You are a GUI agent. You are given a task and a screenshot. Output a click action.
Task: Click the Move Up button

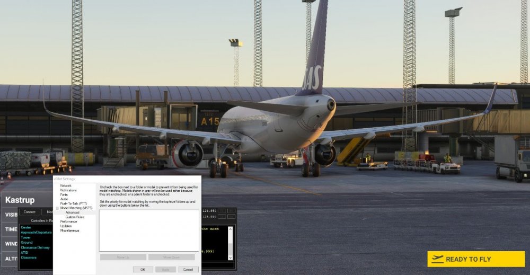tap(123, 258)
